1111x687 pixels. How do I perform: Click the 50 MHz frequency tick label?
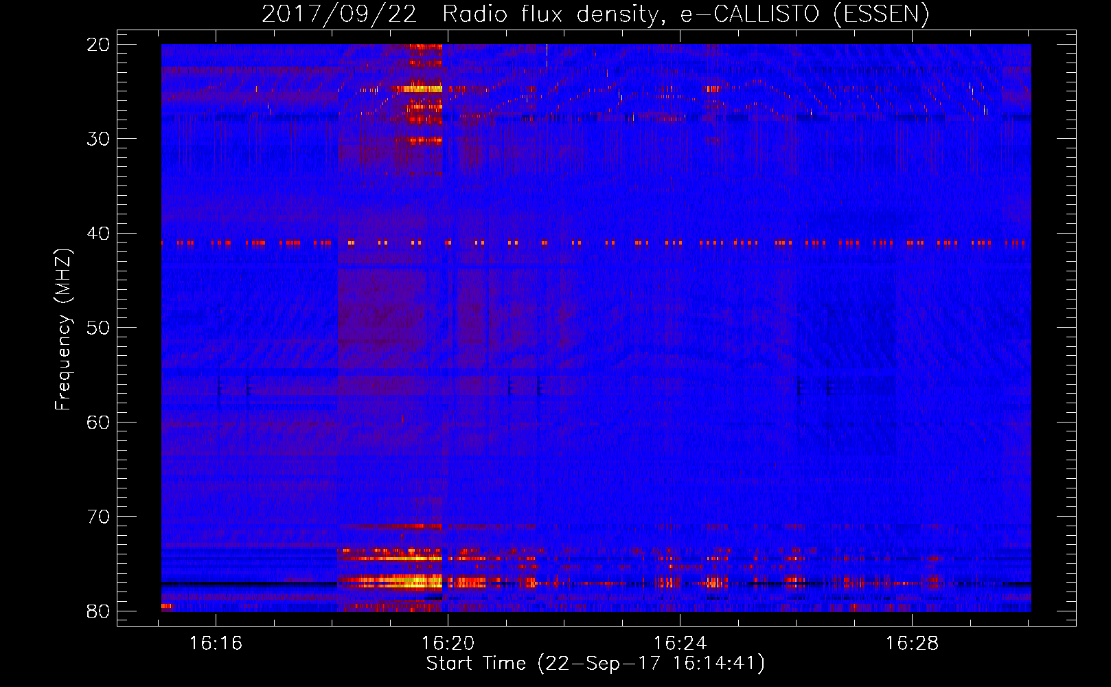coord(99,328)
